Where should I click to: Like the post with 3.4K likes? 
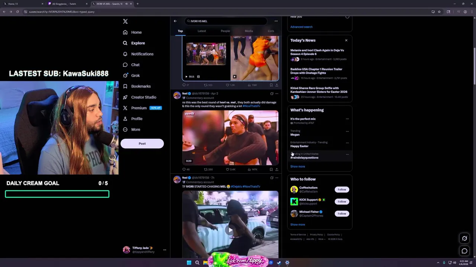click(231, 169)
